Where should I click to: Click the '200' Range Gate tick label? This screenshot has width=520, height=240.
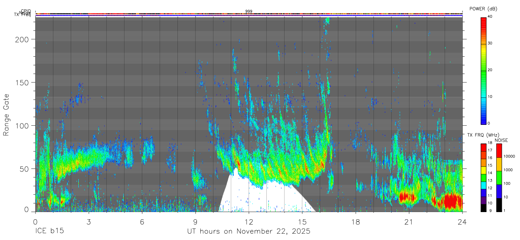click(22, 39)
